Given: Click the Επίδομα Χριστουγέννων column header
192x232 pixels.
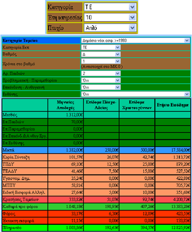Looking at the screenshot, I should click(137, 105).
